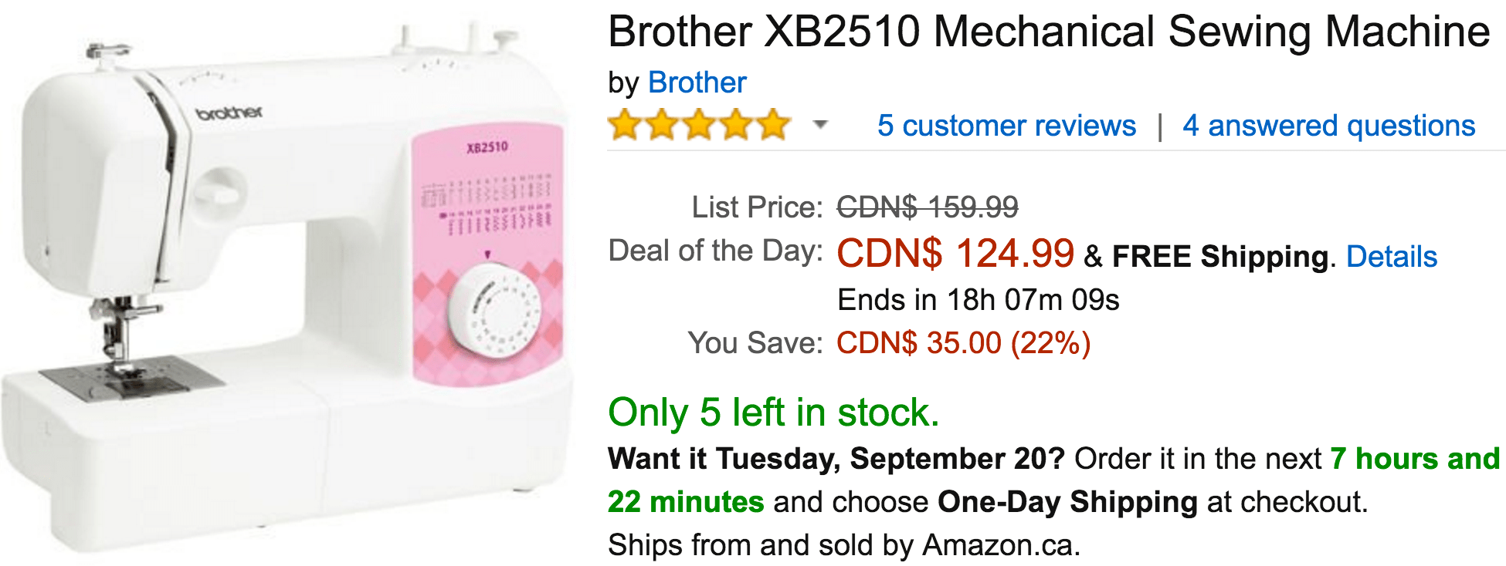This screenshot has width=1506, height=566.
Task: Click the brother logo on the machine
Action: tap(229, 113)
